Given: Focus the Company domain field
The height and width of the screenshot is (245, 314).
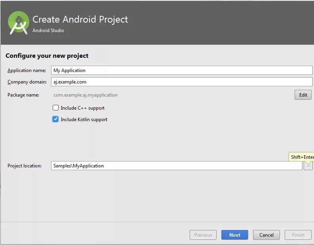Looking at the screenshot, I should click(182, 82).
